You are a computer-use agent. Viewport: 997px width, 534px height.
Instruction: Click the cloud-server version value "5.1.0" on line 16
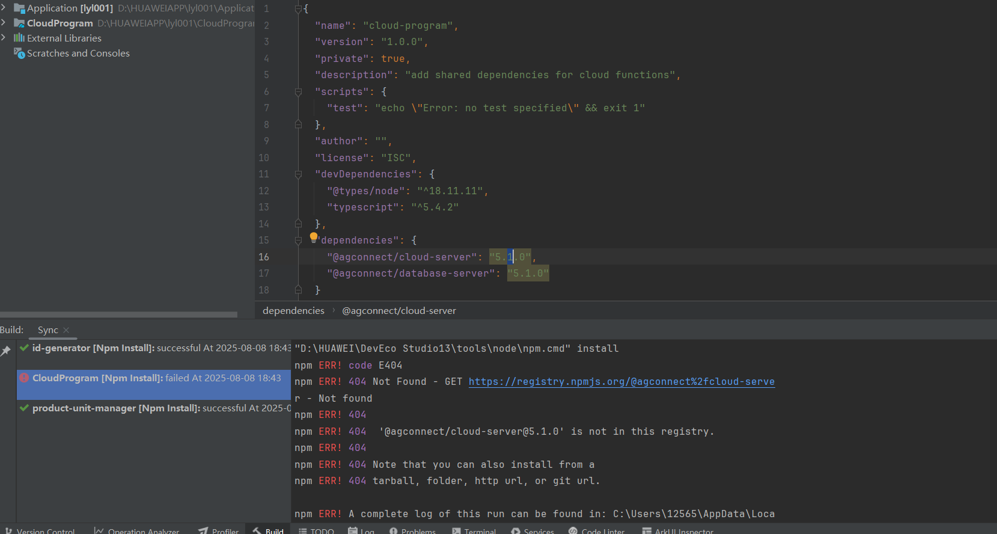[x=510, y=257]
